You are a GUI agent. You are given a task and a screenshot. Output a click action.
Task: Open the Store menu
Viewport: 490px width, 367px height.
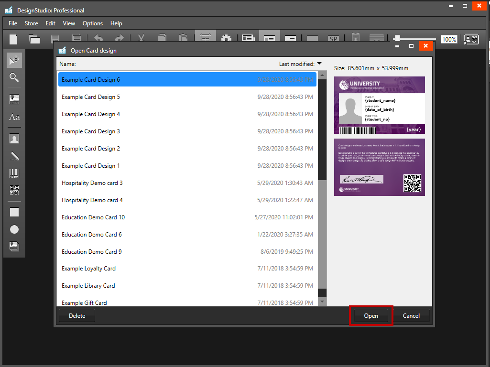31,23
